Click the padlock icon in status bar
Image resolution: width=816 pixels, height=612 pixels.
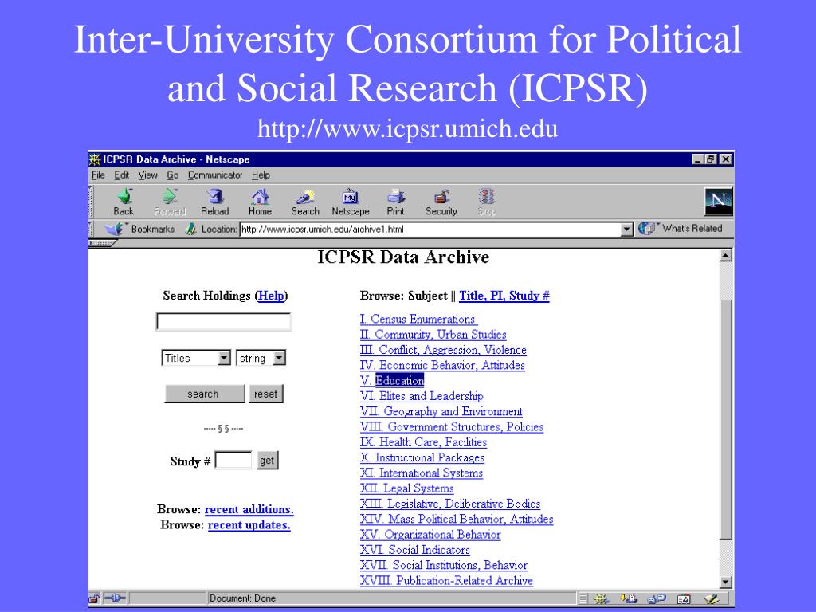click(x=96, y=598)
